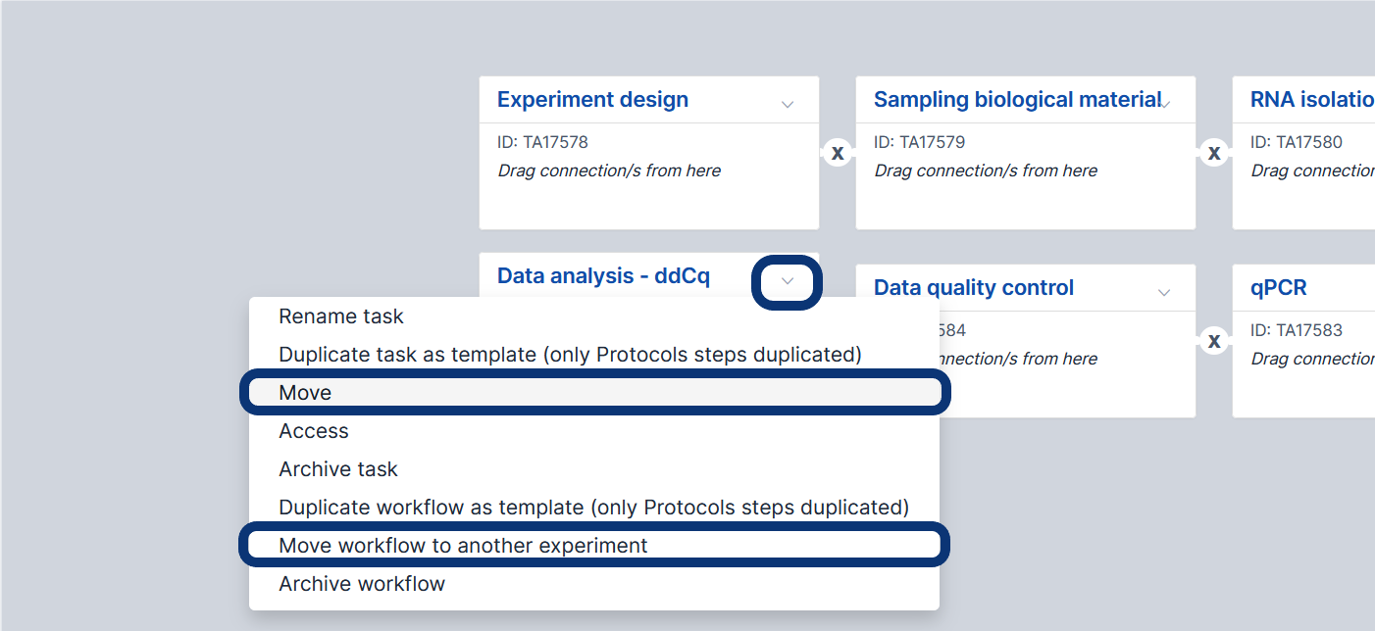Open the Experiment design task
This screenshot has width=1375, height=631.
[592, 100]
